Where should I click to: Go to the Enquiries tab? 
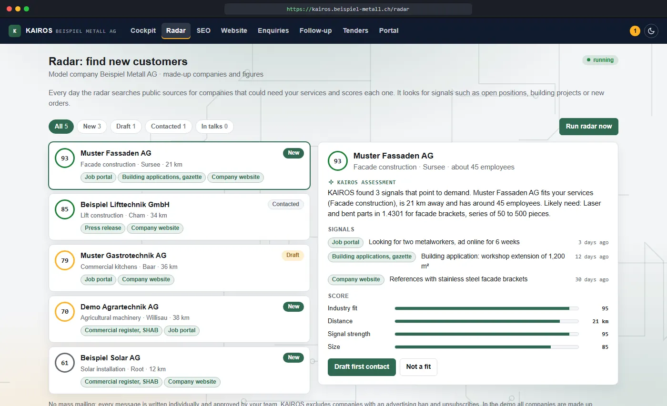coord(273,31)
